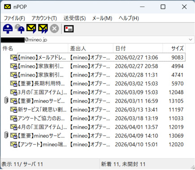
Task: Click the send/receive all accounts double-arrow mail icon
Action: point(43,29)
